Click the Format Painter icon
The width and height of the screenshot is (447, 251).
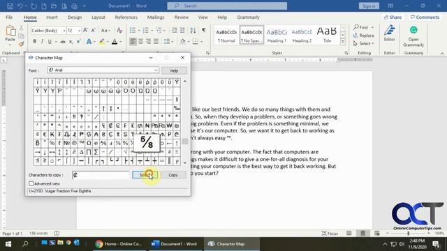click(x=21, y=44)
